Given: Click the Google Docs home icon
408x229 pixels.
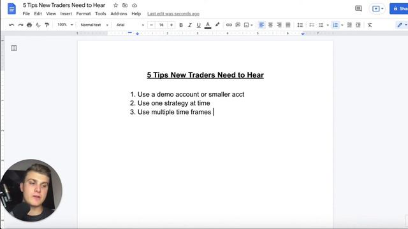Looking at the screenshot, I should (11, 9).
